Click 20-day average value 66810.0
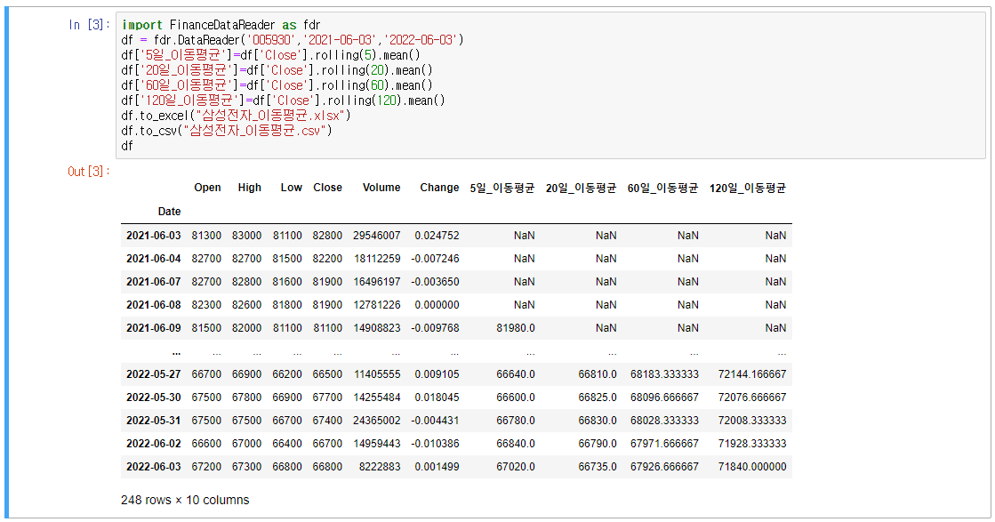The width and height of the screenshot is (995, 522). 598,374
